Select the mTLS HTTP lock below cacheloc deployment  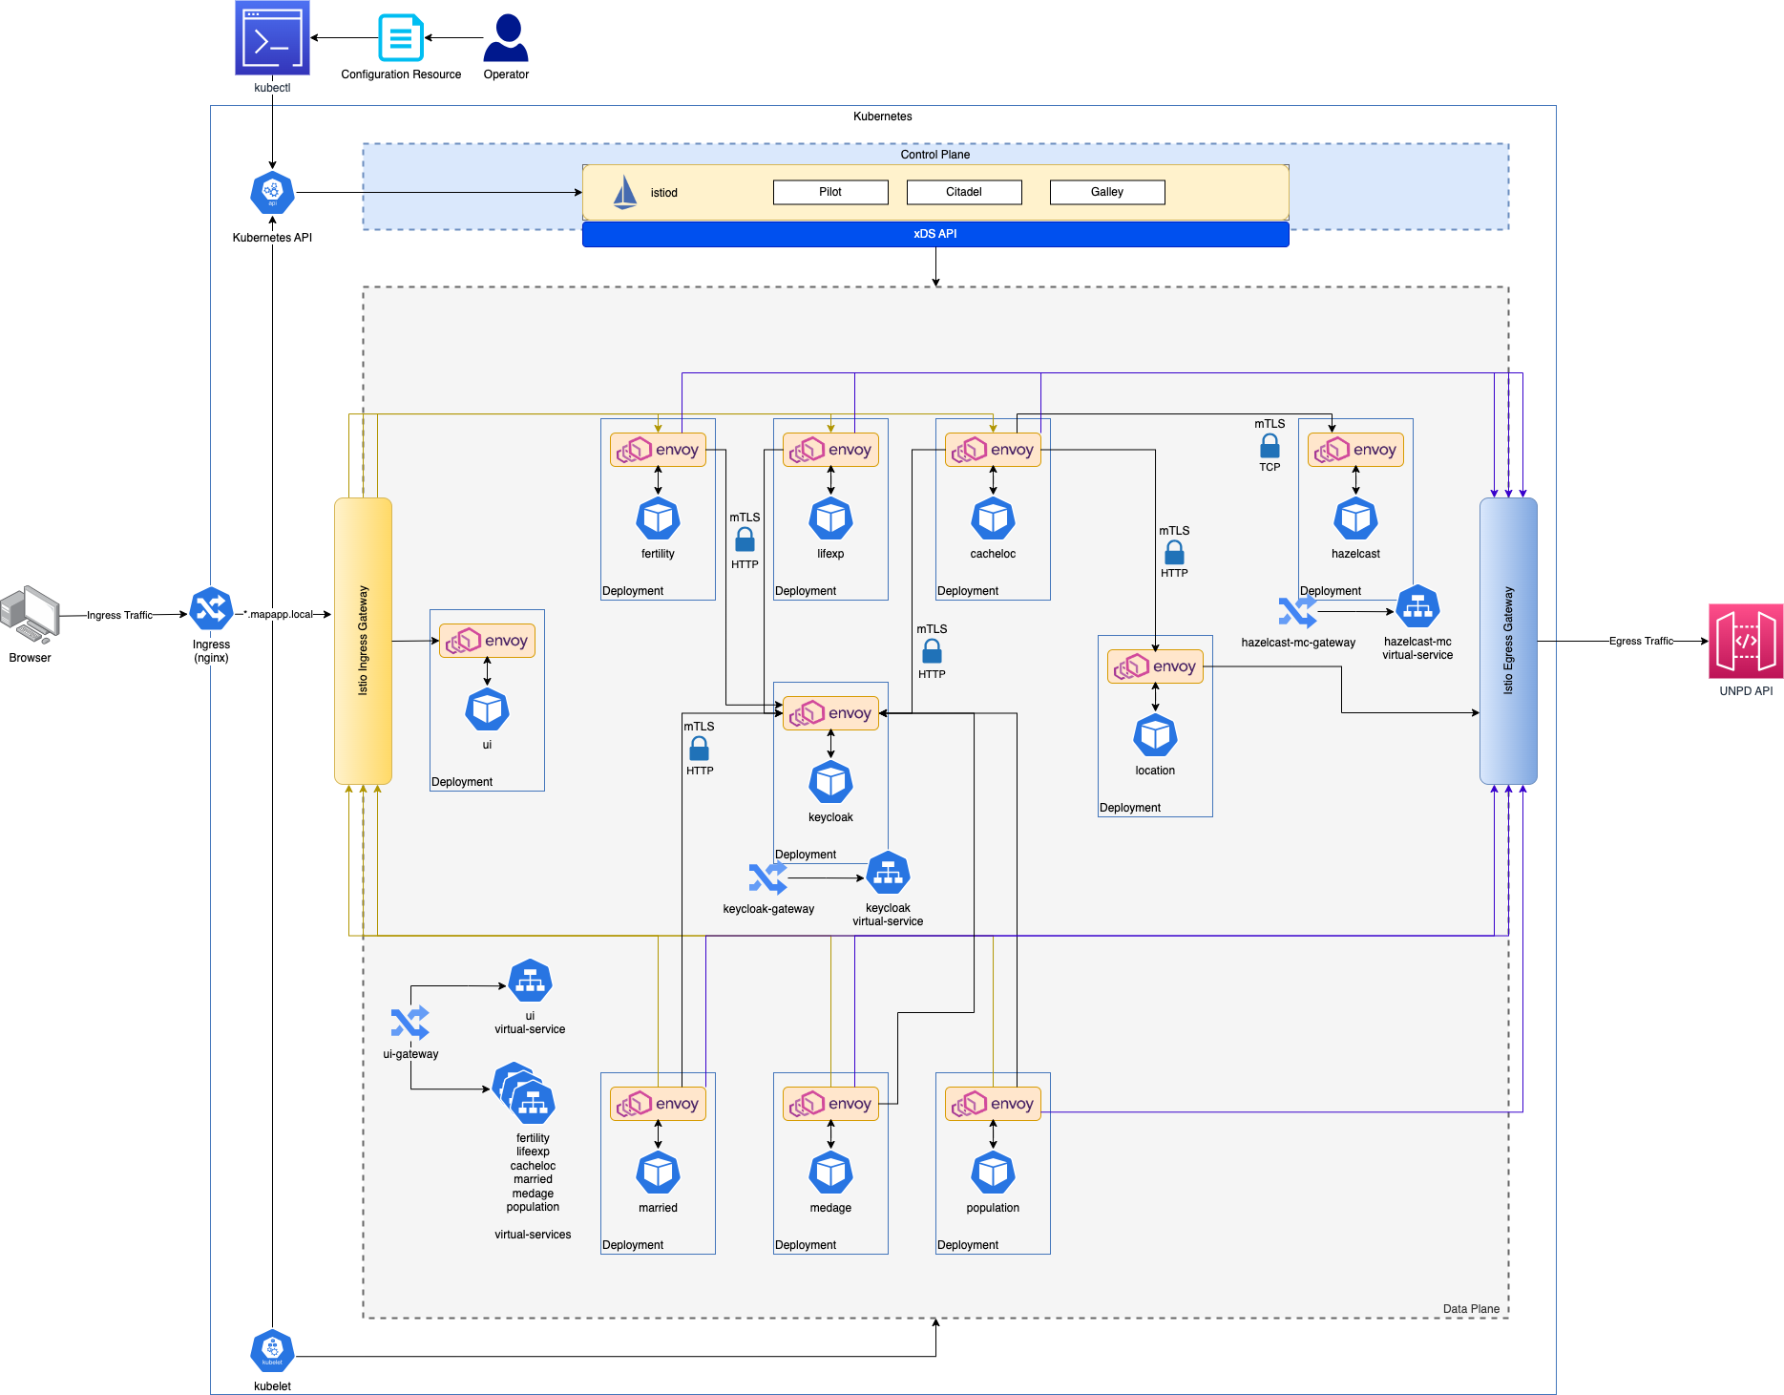[932, 651]
